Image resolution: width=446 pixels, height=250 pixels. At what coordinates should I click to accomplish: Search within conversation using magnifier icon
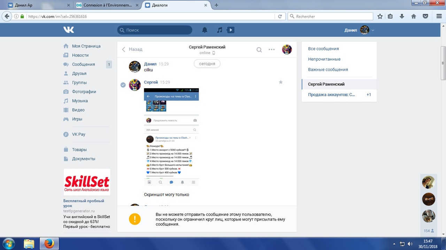point(259,50)
